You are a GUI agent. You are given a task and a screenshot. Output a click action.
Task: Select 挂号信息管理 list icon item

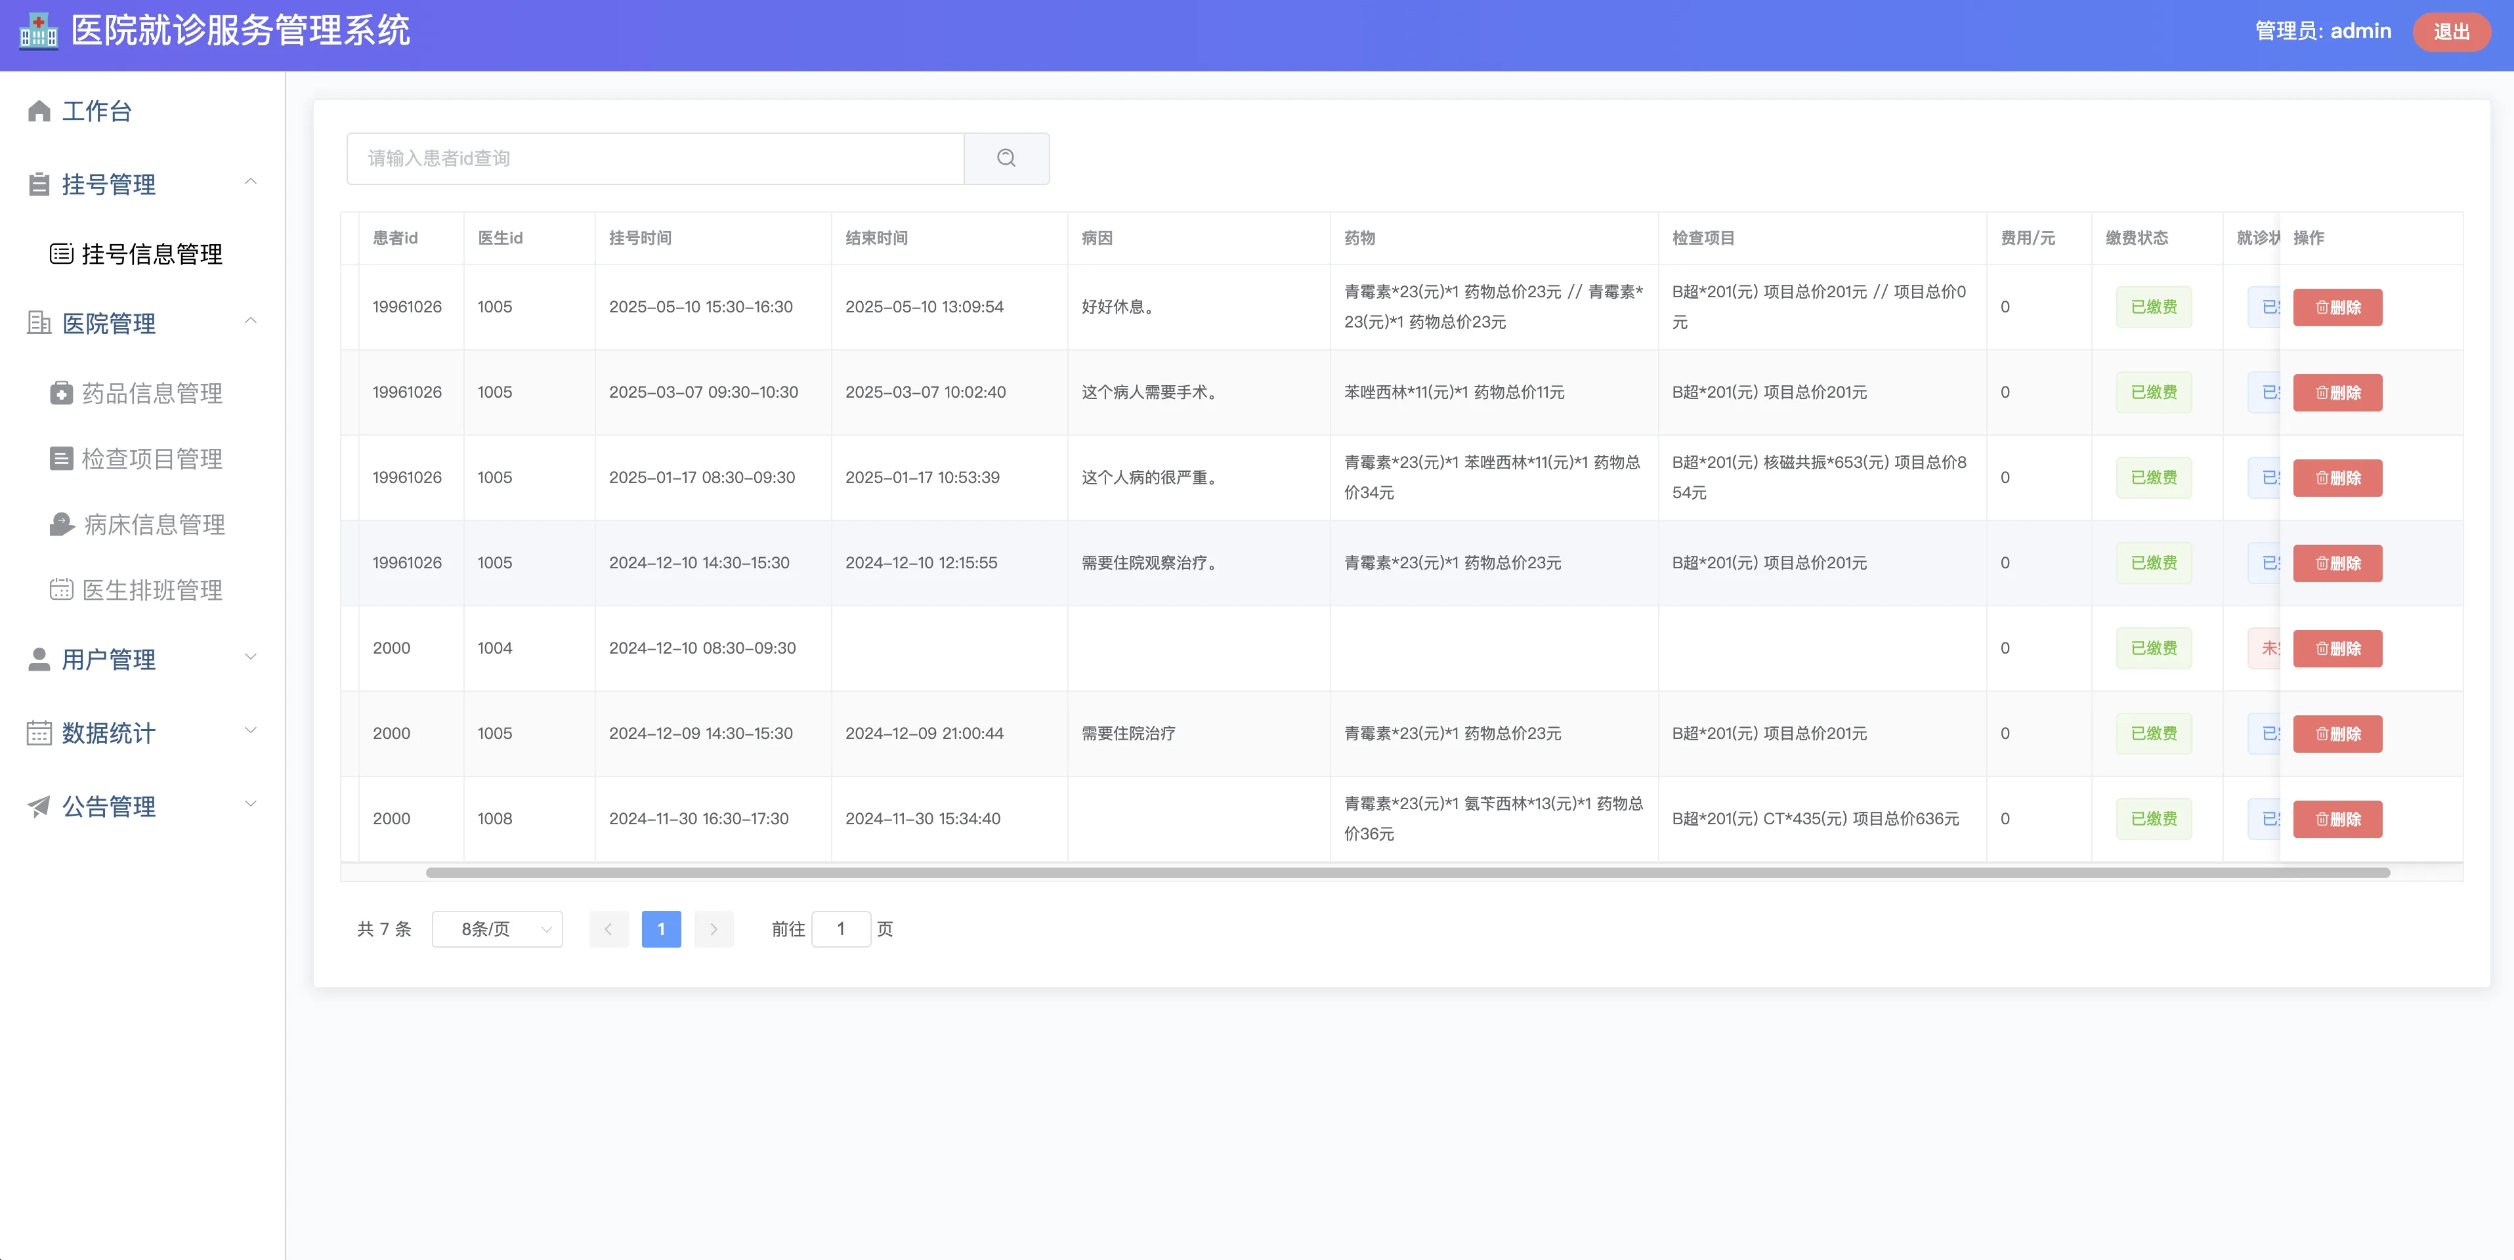[62, 255]
